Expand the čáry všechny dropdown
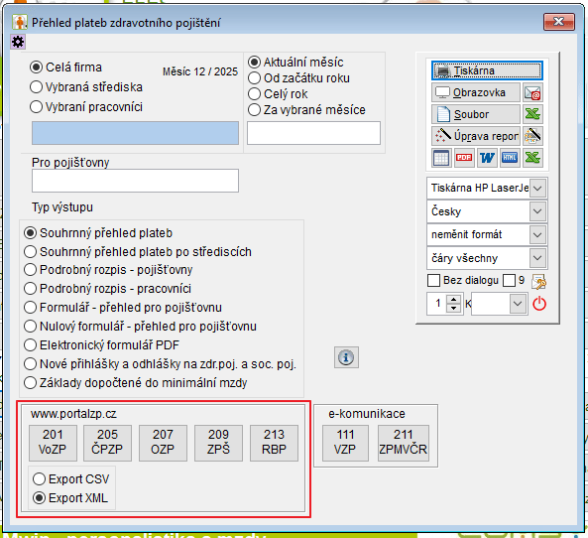The height and width of the screenshot is (538, 588). 537,258
